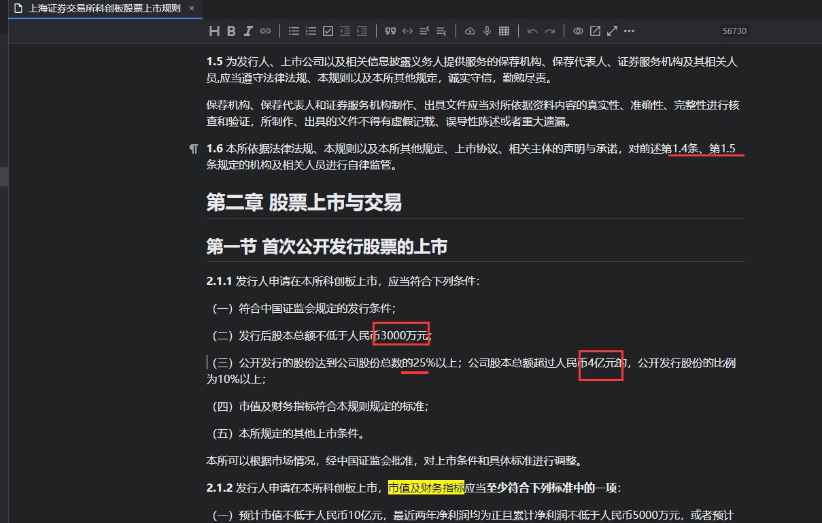Insert a hyperlink from the toolbar
822x523 pixels.
[x=266, y=31]
